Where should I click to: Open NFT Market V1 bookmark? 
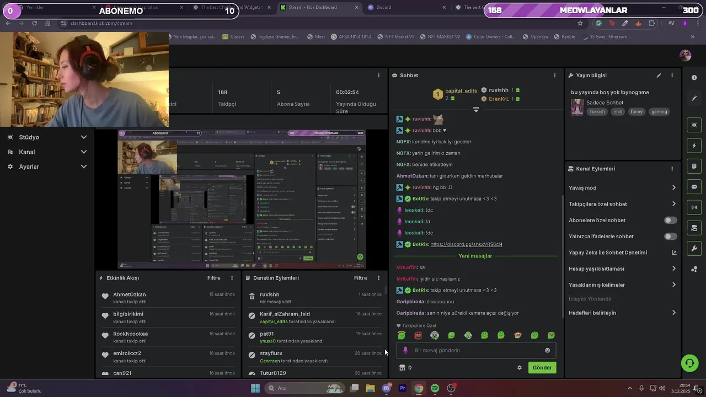[x=395, y=37]
